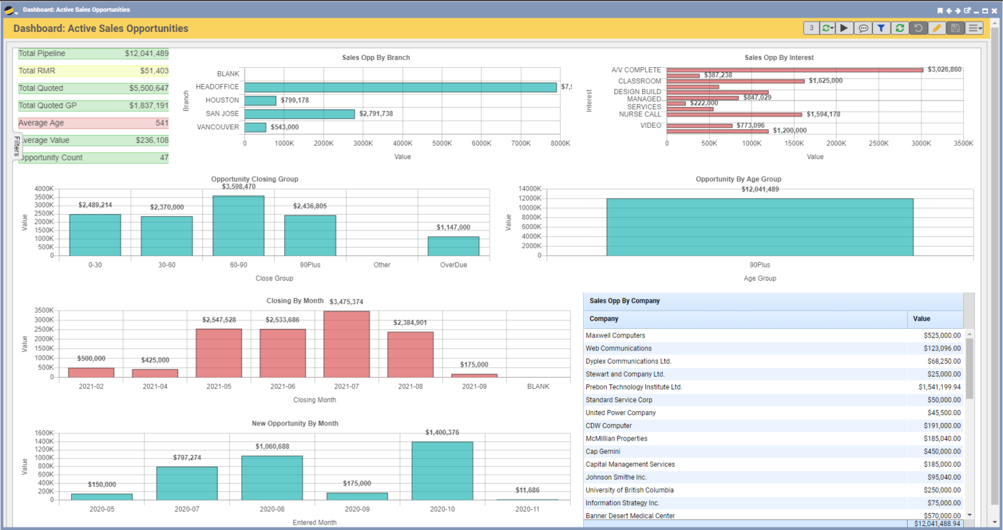Click the play slideshow button
Viewport: 1003px width, 530px height.
[x=845, y=28]
